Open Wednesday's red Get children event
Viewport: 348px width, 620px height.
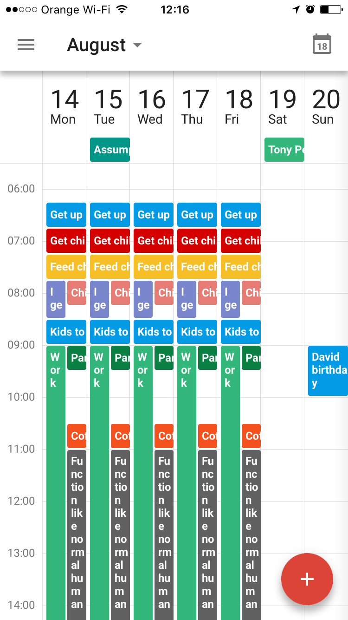[154, 241]
